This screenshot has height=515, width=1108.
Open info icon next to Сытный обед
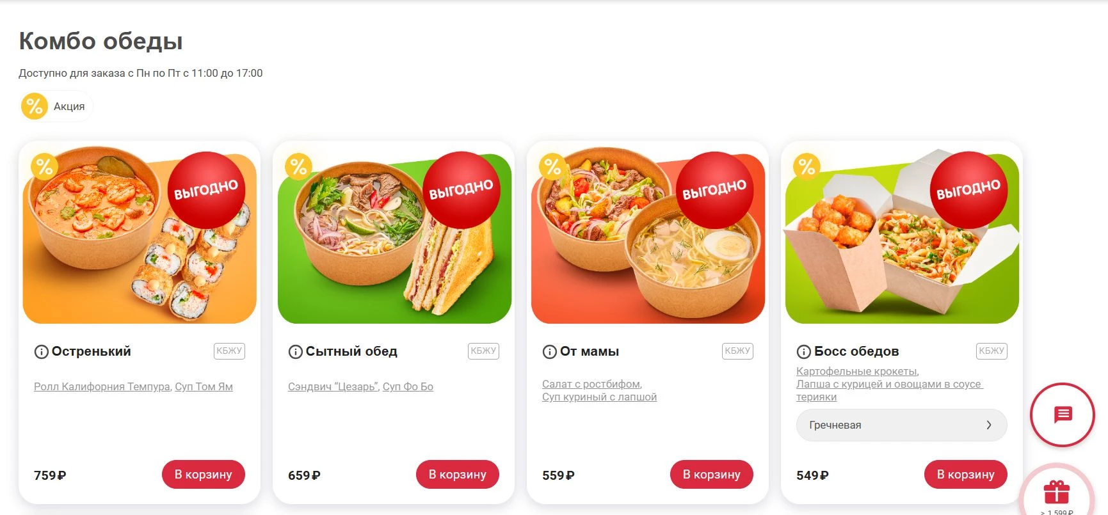(x=295, y=352)
